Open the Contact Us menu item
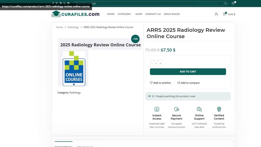Viewport: 261px width, 147px height. pos(153,14)
